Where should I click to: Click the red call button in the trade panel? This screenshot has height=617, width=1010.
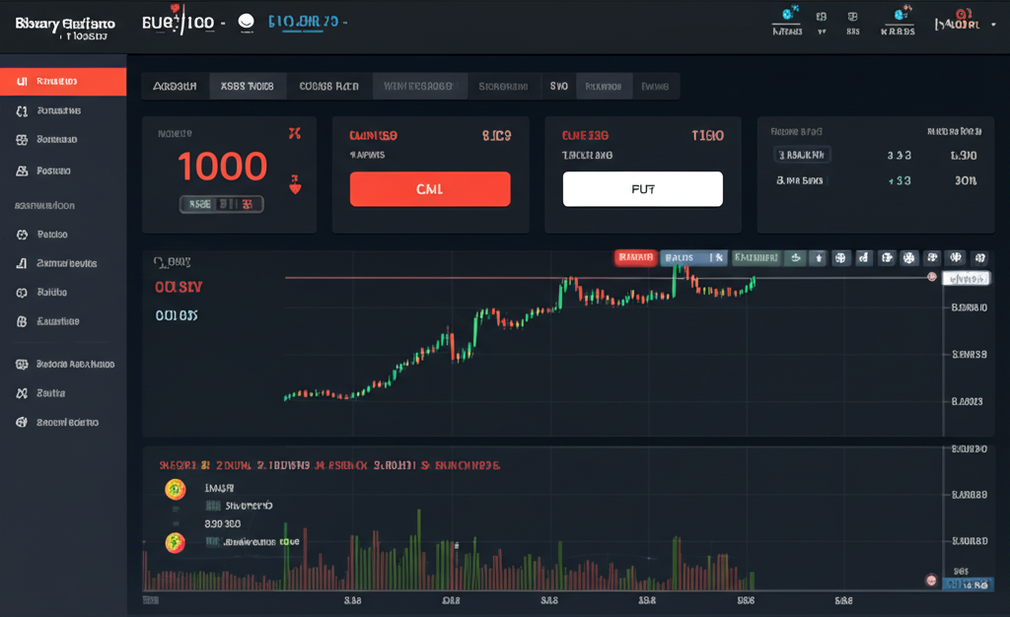point(430,188)
